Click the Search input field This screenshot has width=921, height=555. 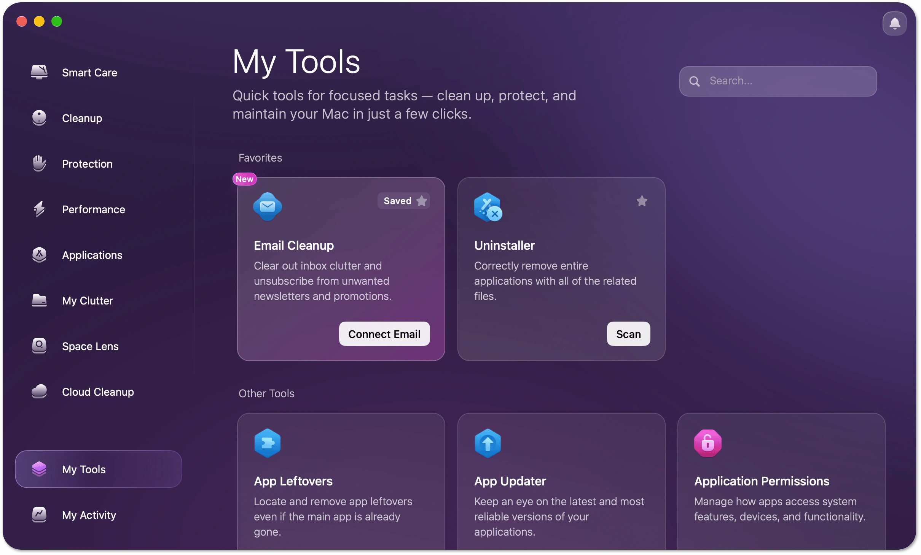(778, 81)
